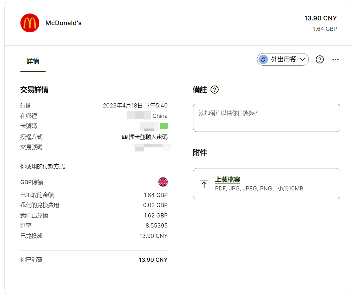This screenshot has height=296, width=355.
Task: Click the McDonald's merchant name
Action: coord(63,23)
